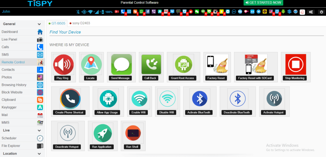Switch to the GT-I9505 device tab
Screen dimensions: 326x157
pos(57,23)
